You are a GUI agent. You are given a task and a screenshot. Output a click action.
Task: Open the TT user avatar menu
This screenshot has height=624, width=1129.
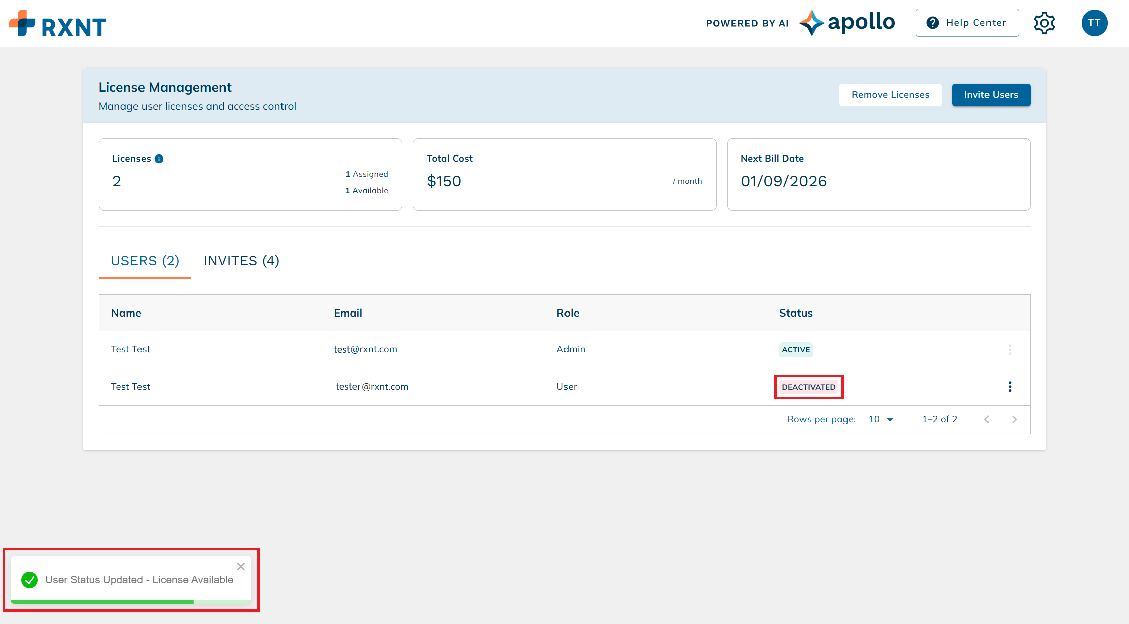coord(1094,23)
